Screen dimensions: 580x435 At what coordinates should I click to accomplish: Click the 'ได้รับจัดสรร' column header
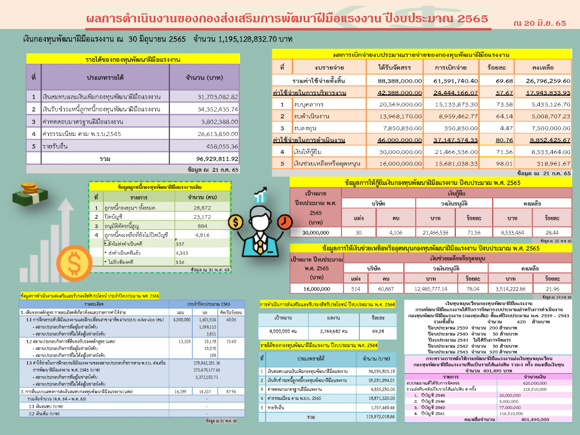[x=395, y=67]
